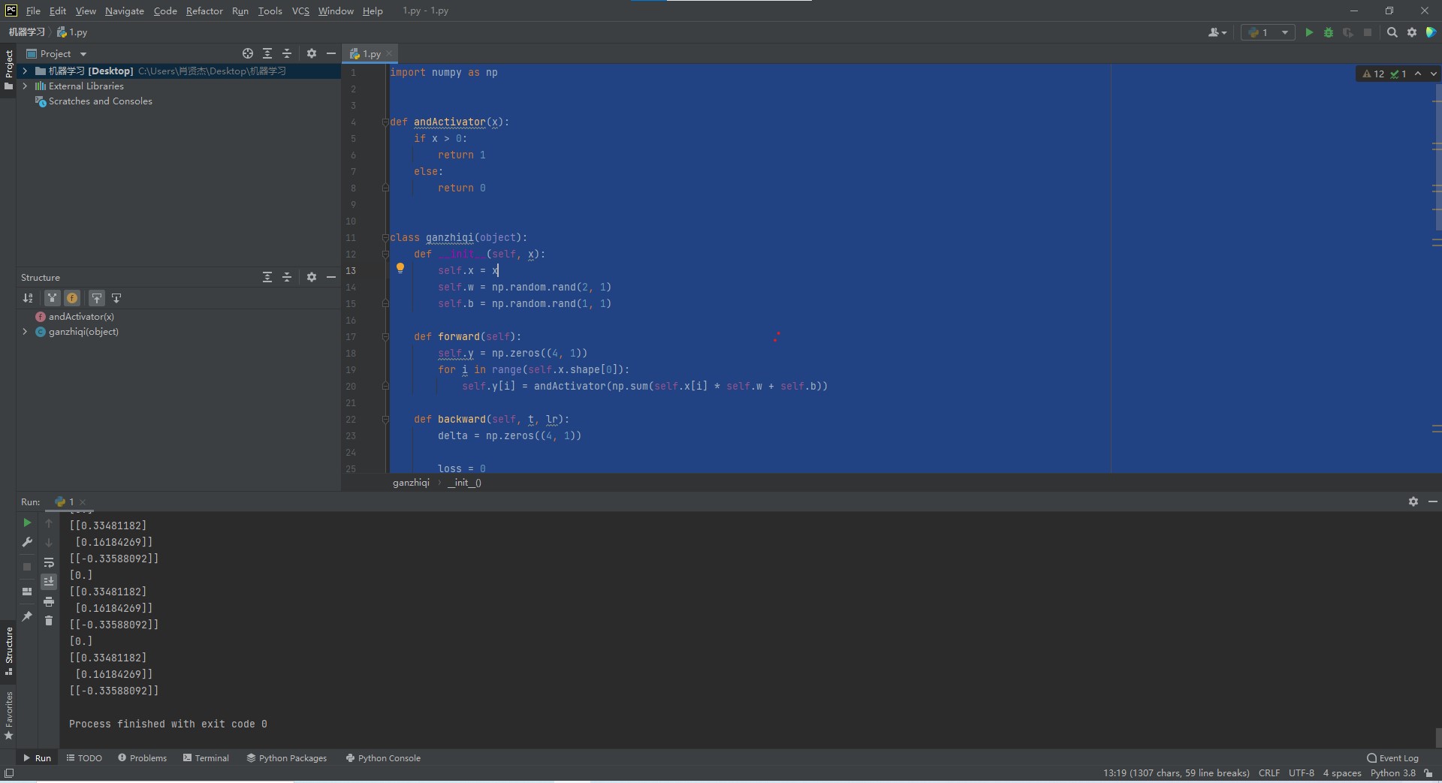Screen dimensions: 1442x783
Task: Pin the Run tab
Action: 27,616
